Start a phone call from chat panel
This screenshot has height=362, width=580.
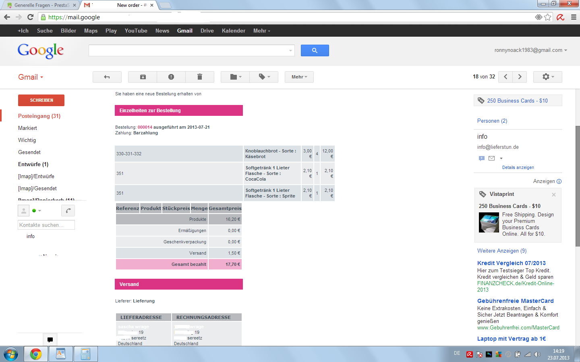click(68, 210)
